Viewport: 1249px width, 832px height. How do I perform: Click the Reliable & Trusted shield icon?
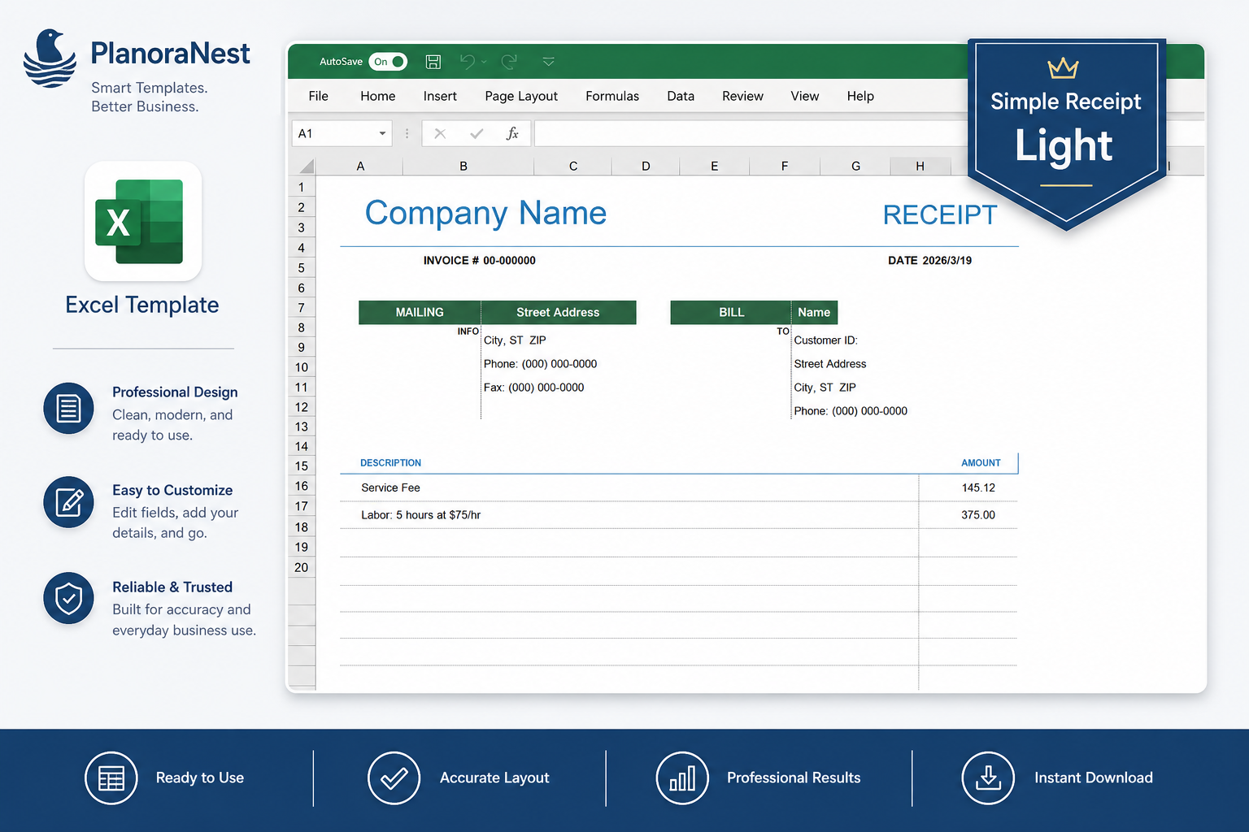click(x=68, y=599)
